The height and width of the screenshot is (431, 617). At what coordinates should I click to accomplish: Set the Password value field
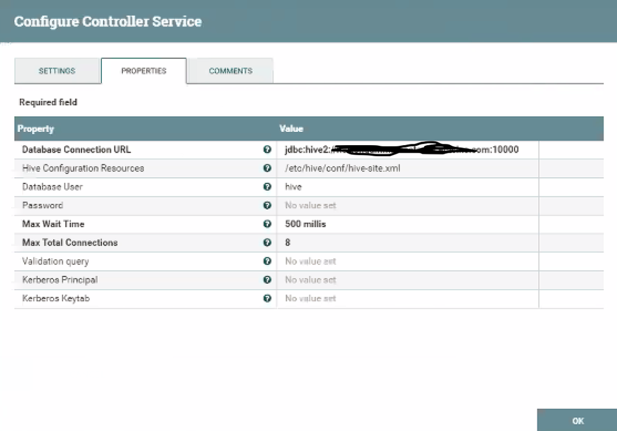408,206
